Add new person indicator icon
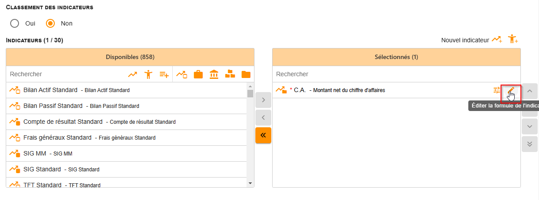 [x=512, y=39]
